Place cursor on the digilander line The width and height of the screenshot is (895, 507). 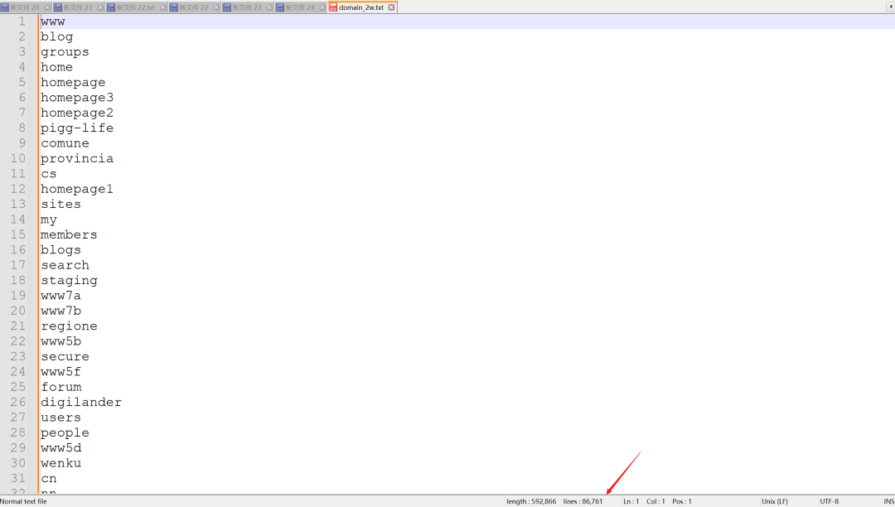81,402
